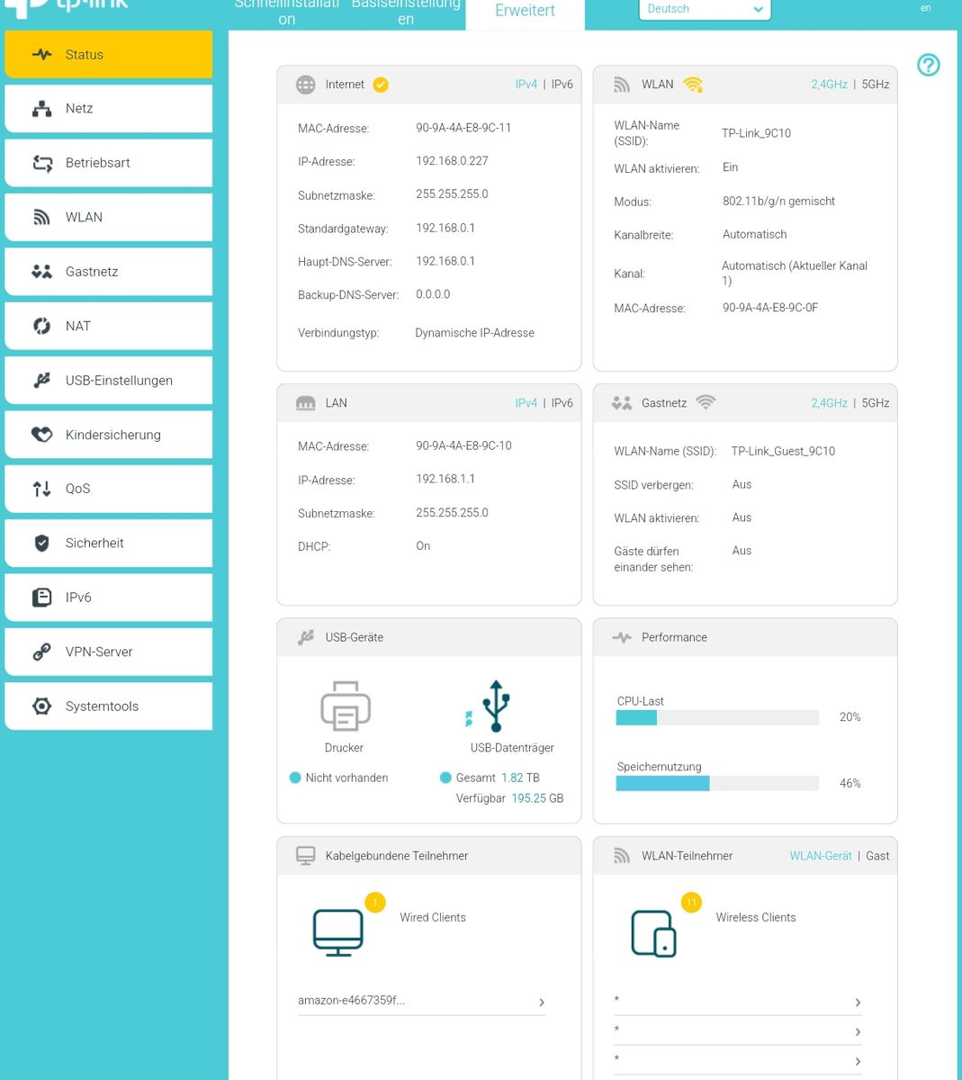Image resolution: width=962 pixels, height=1080 pixels.
Task: Show IPv6 in the Internet card
Action: (x=562, y=85)
